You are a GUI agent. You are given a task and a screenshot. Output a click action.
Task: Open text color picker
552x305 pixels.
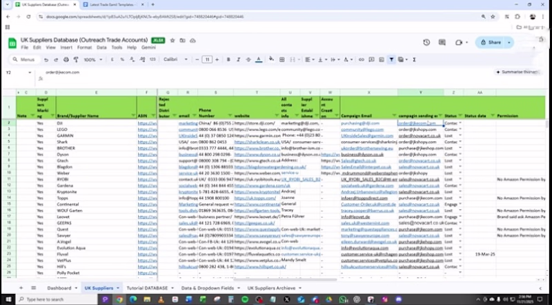point(259,60)
